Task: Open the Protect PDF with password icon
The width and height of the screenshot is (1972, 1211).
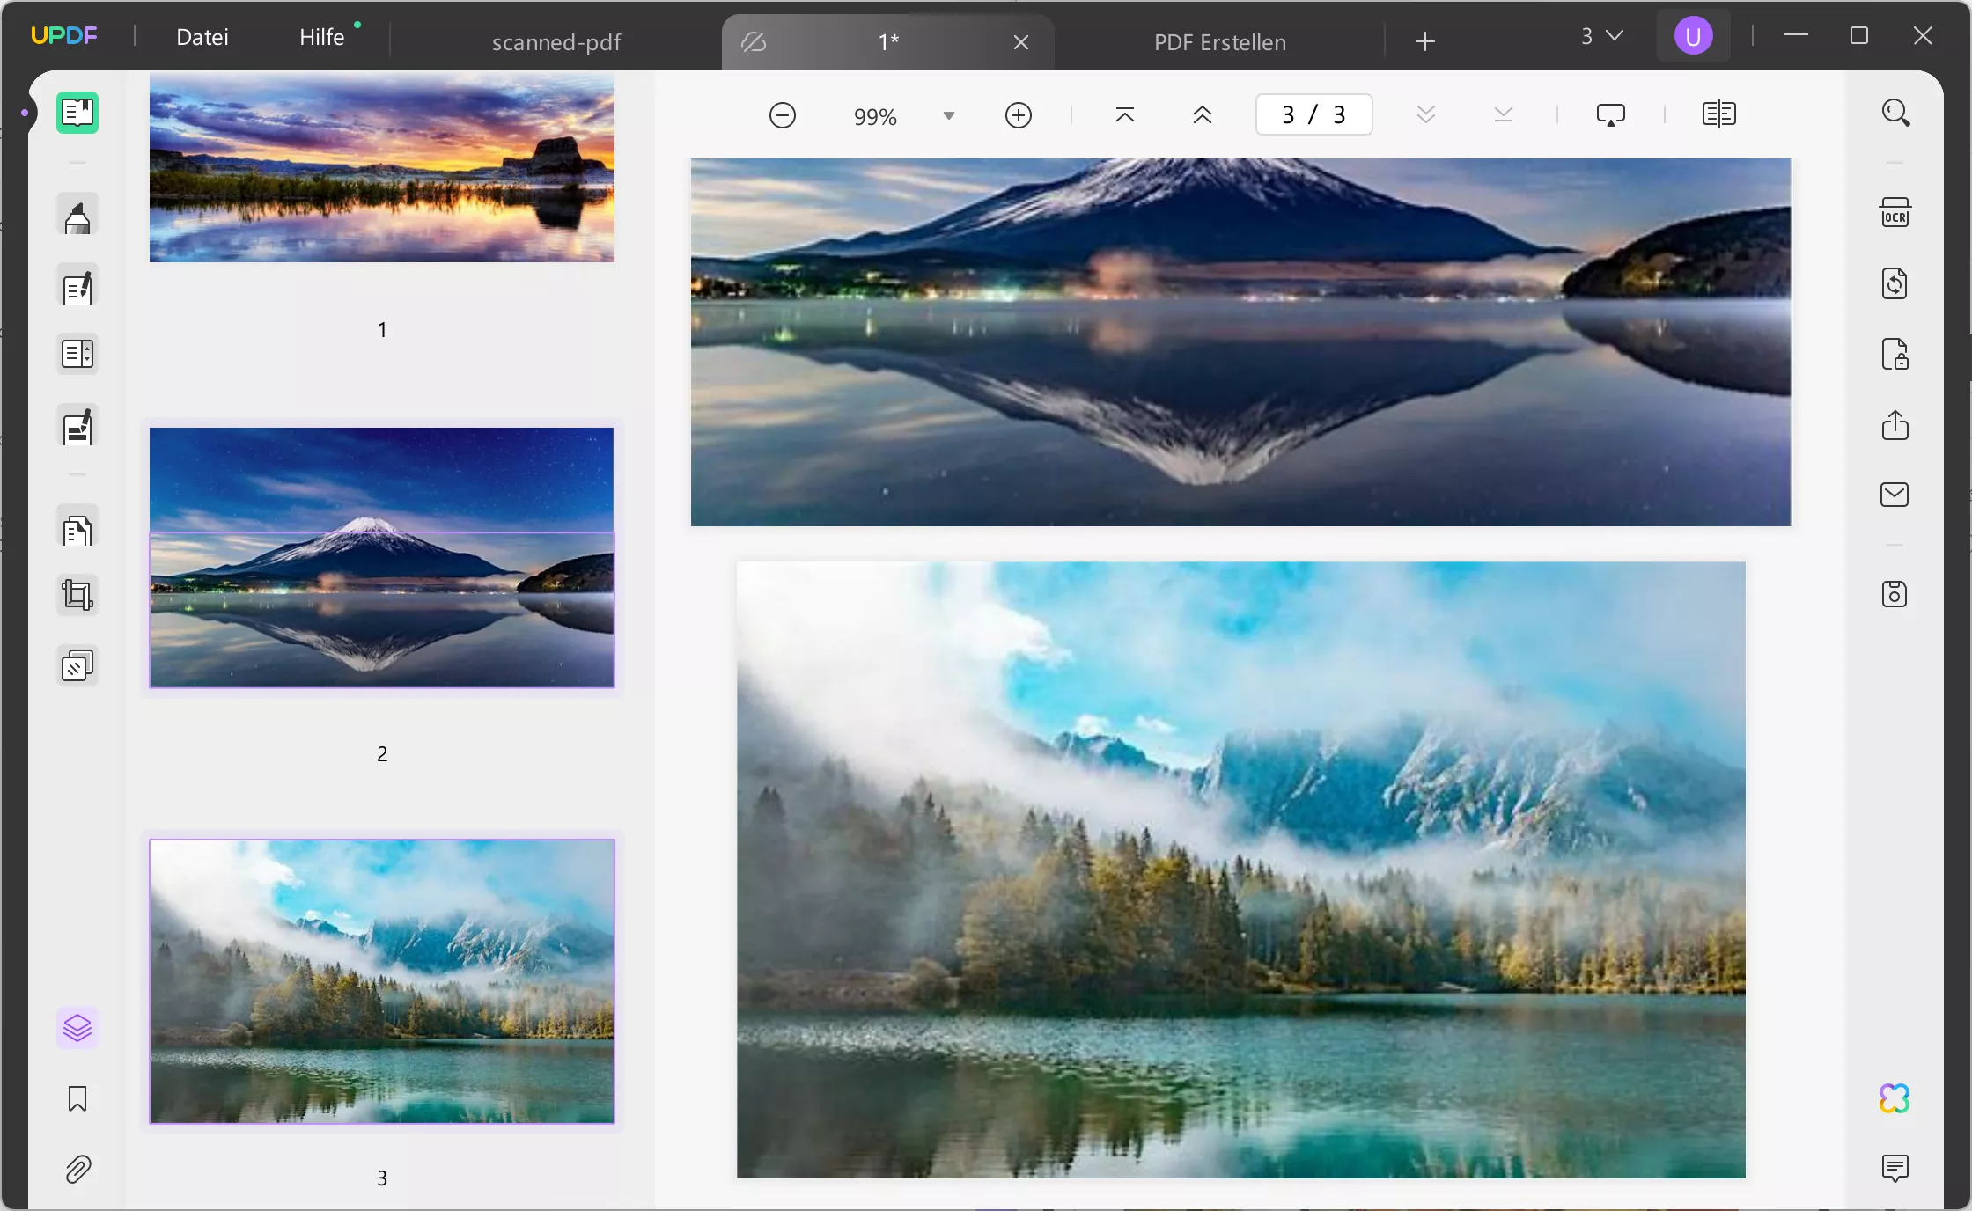Action: [1895, 355]
